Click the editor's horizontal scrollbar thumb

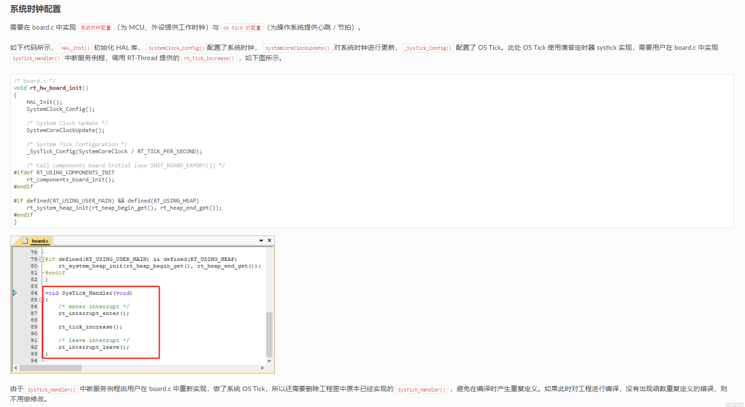[51, 368]
